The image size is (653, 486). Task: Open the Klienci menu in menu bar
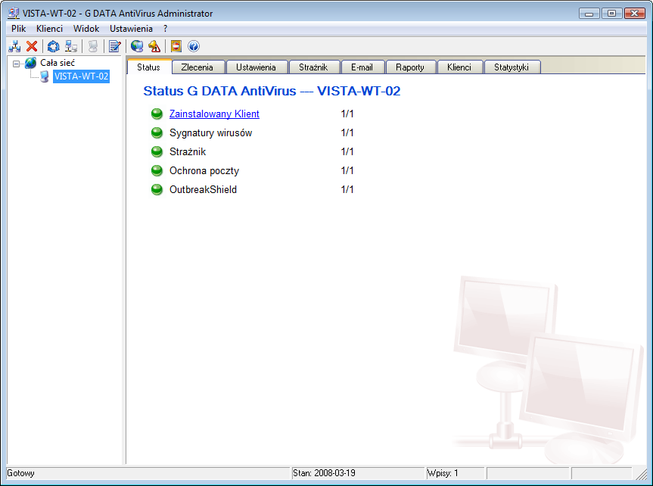coord(49,29)
